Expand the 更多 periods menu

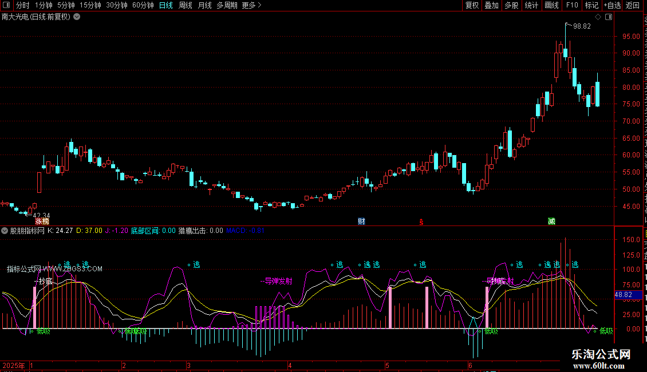pos(252,5)
